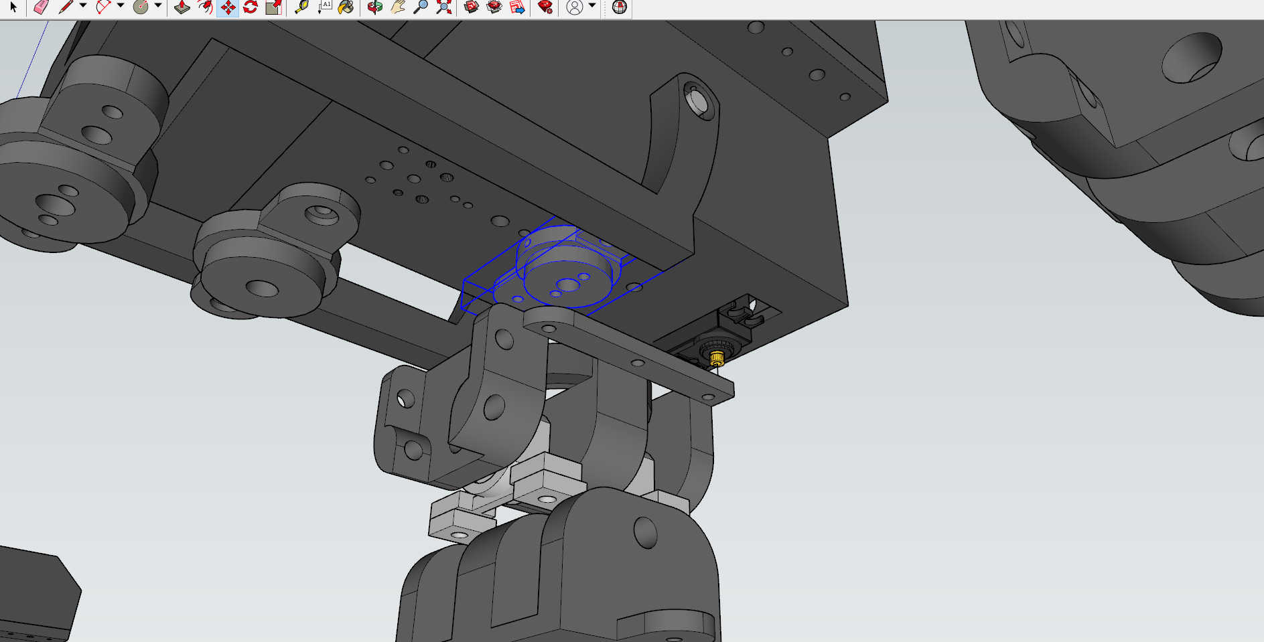The width and height of the screenshot is (1264, 642).
Task: Select the Offset tool
Action: pos(206,7)
